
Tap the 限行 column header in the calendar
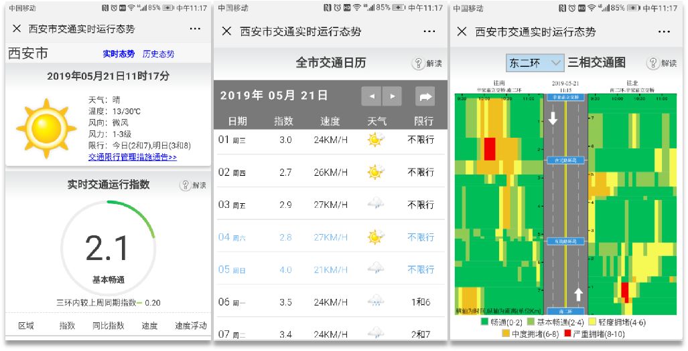(424, 121)
